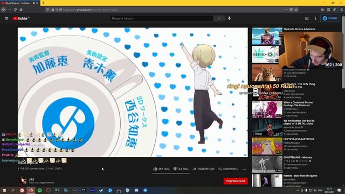The width and height of the screenshot is (345, 194).
Task: Switch to Firefox in the taskbar
Action: tap(31, 190)
